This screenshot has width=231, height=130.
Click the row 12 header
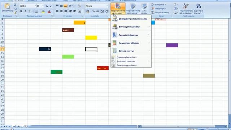pyautogui.click(x=2, y=49)
